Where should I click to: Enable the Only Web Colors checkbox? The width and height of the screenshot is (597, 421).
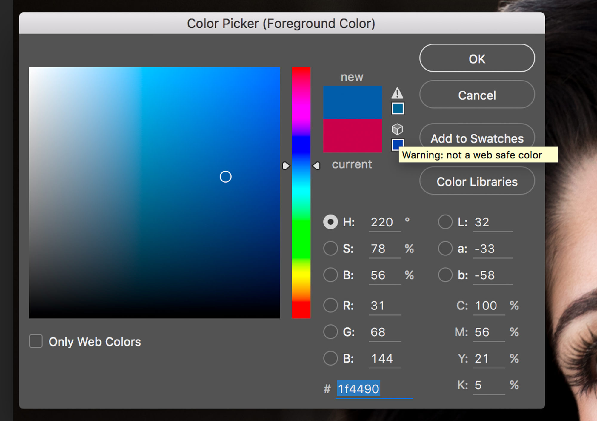pyautogui.click(x=36, y=341)
